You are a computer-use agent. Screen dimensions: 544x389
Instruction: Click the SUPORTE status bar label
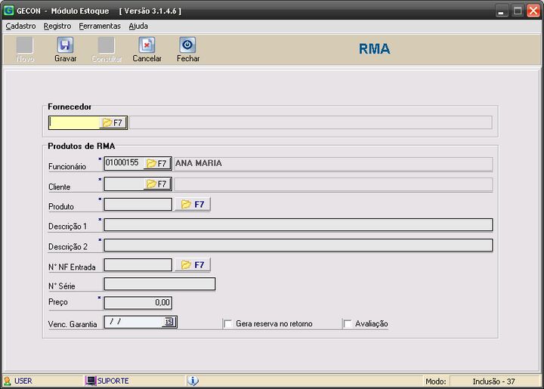(113, 381)
